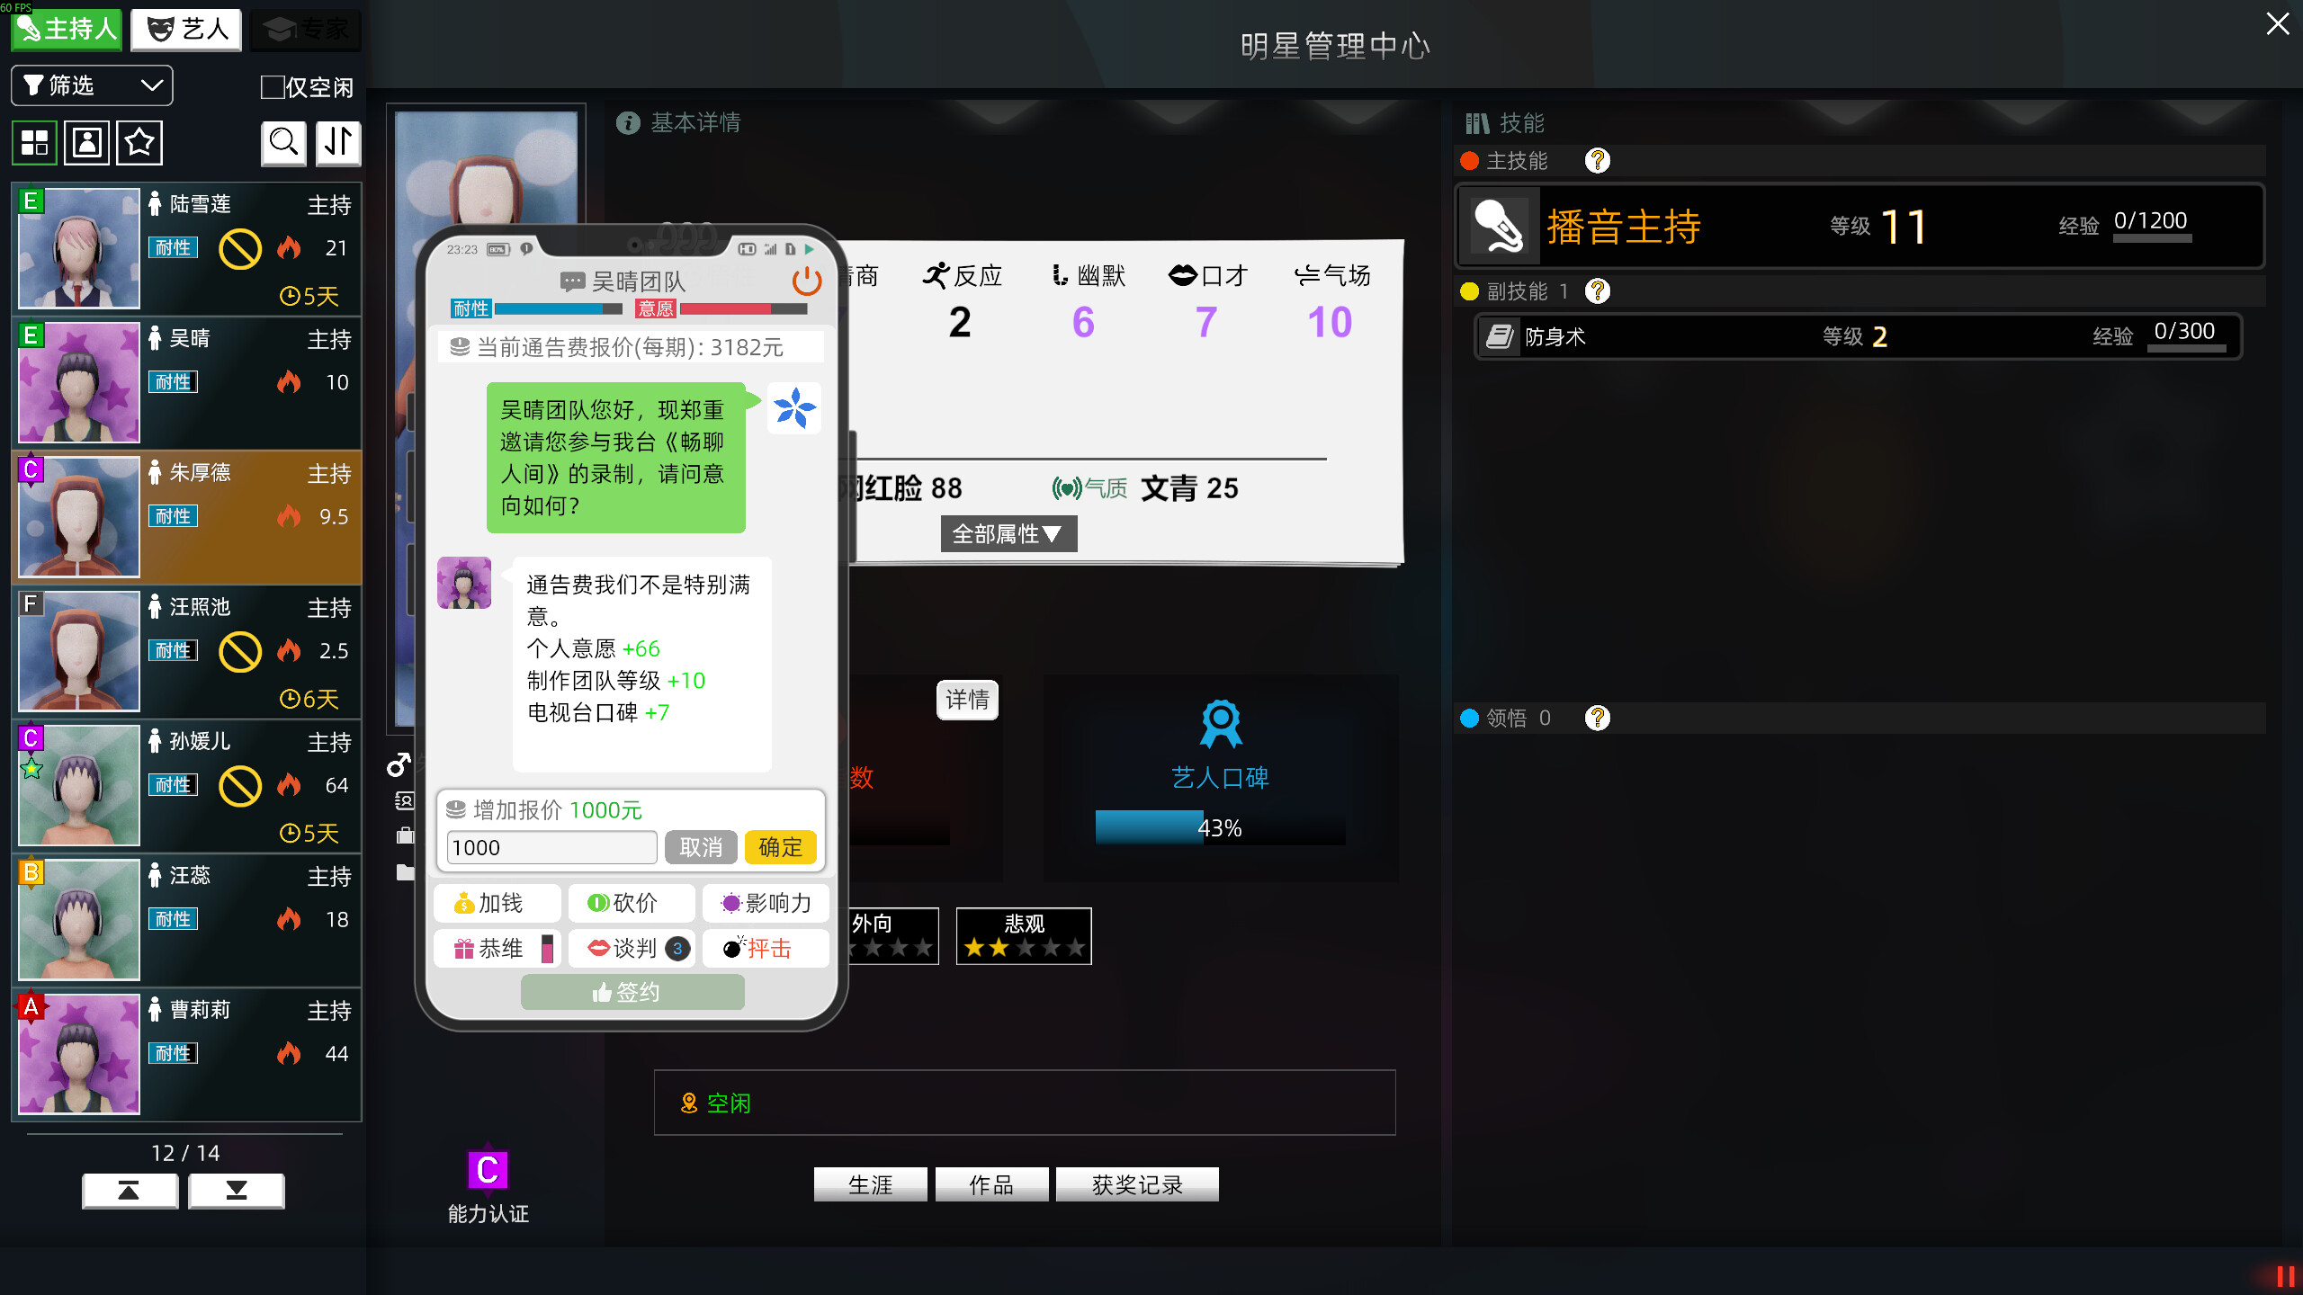2303x1295 pixels.
Task: Switch to grid view icon
Action: click(x=35, y=143)
